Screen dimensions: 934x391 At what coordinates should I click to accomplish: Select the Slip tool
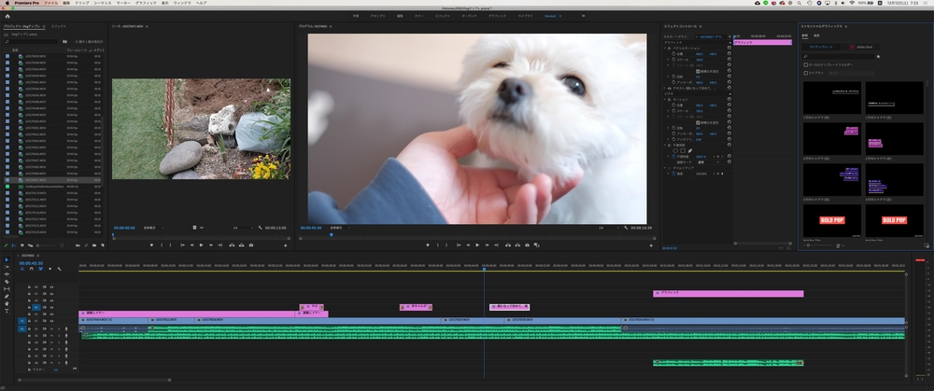(7, 288)
